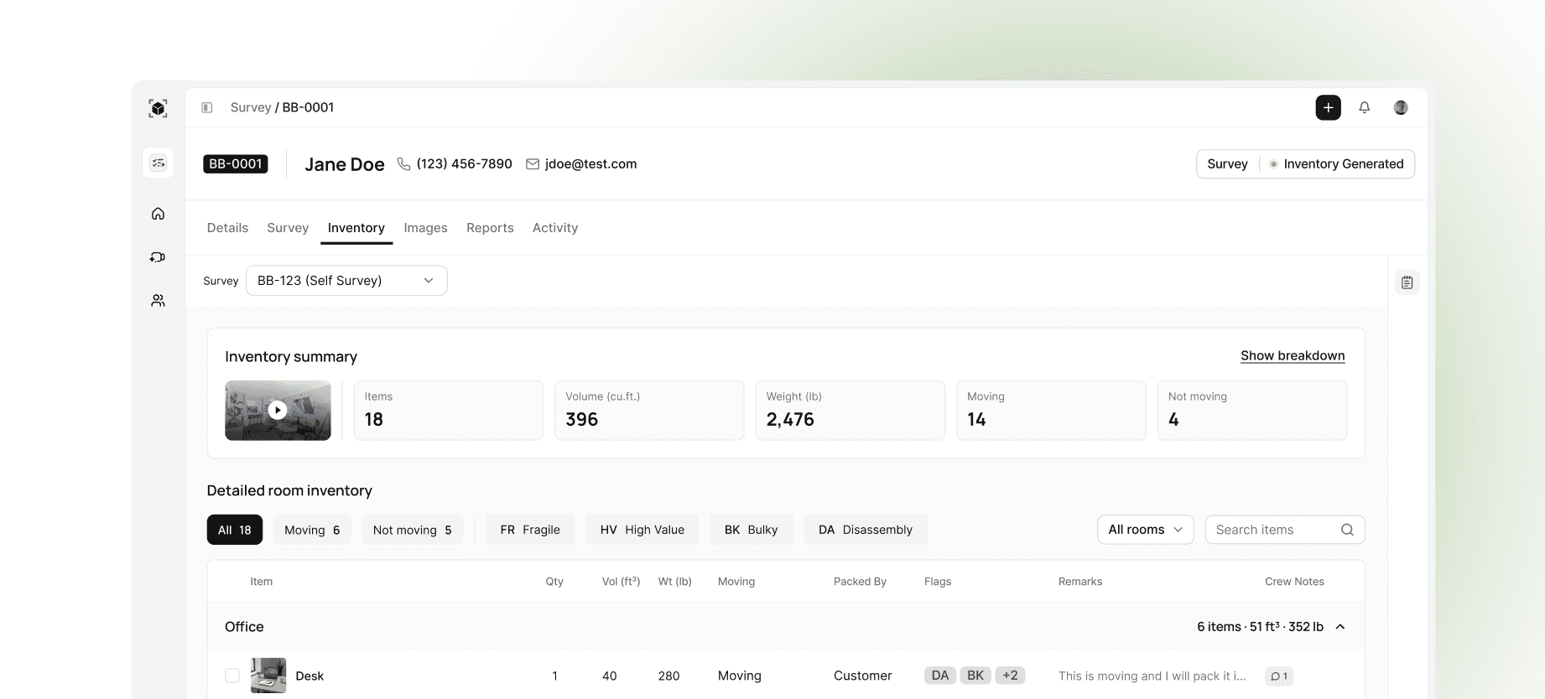The image size is (1545, 699).
Task: Open the Reports tab
Action: tap(490, 228)
